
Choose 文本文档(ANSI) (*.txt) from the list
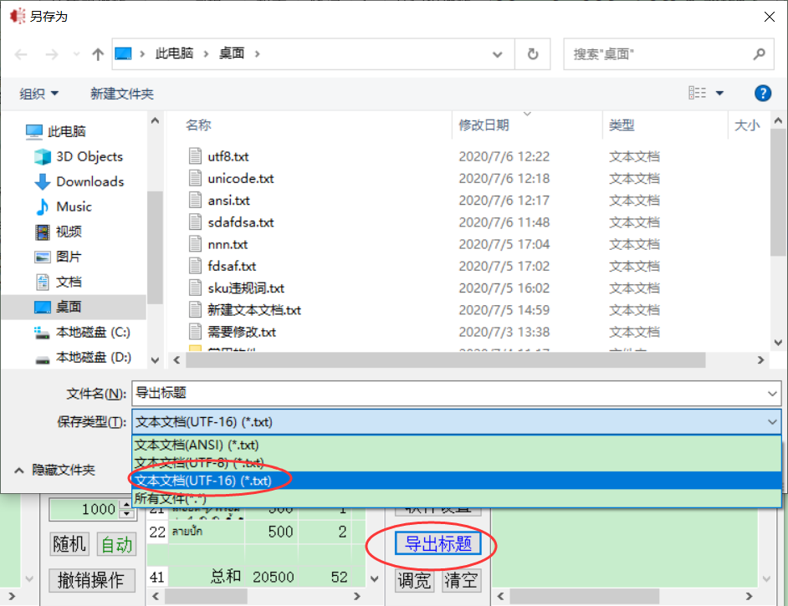point(197,445)
